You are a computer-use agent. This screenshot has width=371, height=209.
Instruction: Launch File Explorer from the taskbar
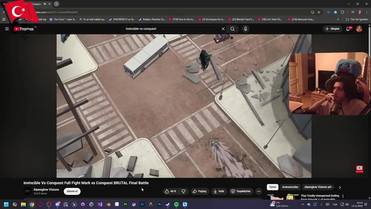pyautogui.click(x=23, y=204)
